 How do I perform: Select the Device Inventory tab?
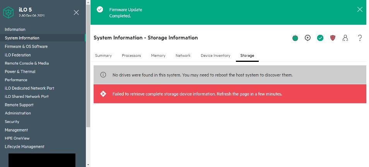[215, 56]
